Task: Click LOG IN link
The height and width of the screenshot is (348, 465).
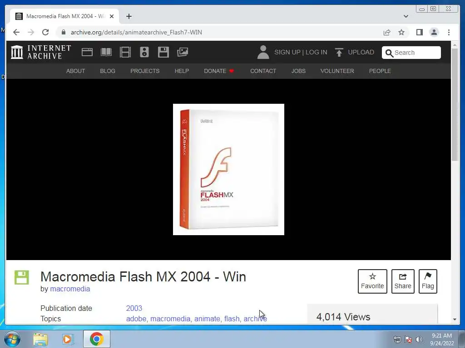Action: (317, 53)
